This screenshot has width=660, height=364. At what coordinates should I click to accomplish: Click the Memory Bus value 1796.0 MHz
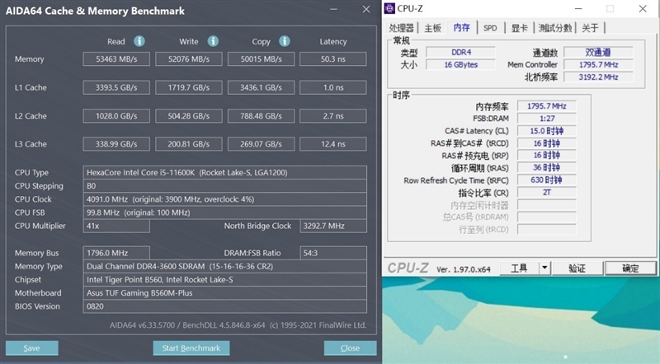click(116, 253)
